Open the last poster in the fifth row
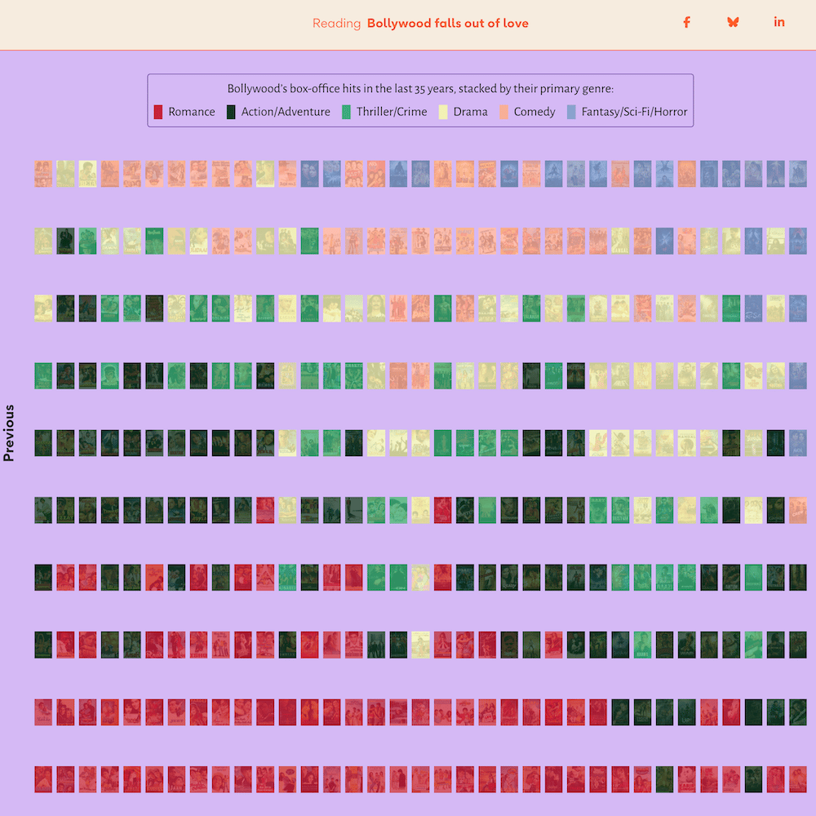Screen dimensions: 816x816 pos(798,443)
